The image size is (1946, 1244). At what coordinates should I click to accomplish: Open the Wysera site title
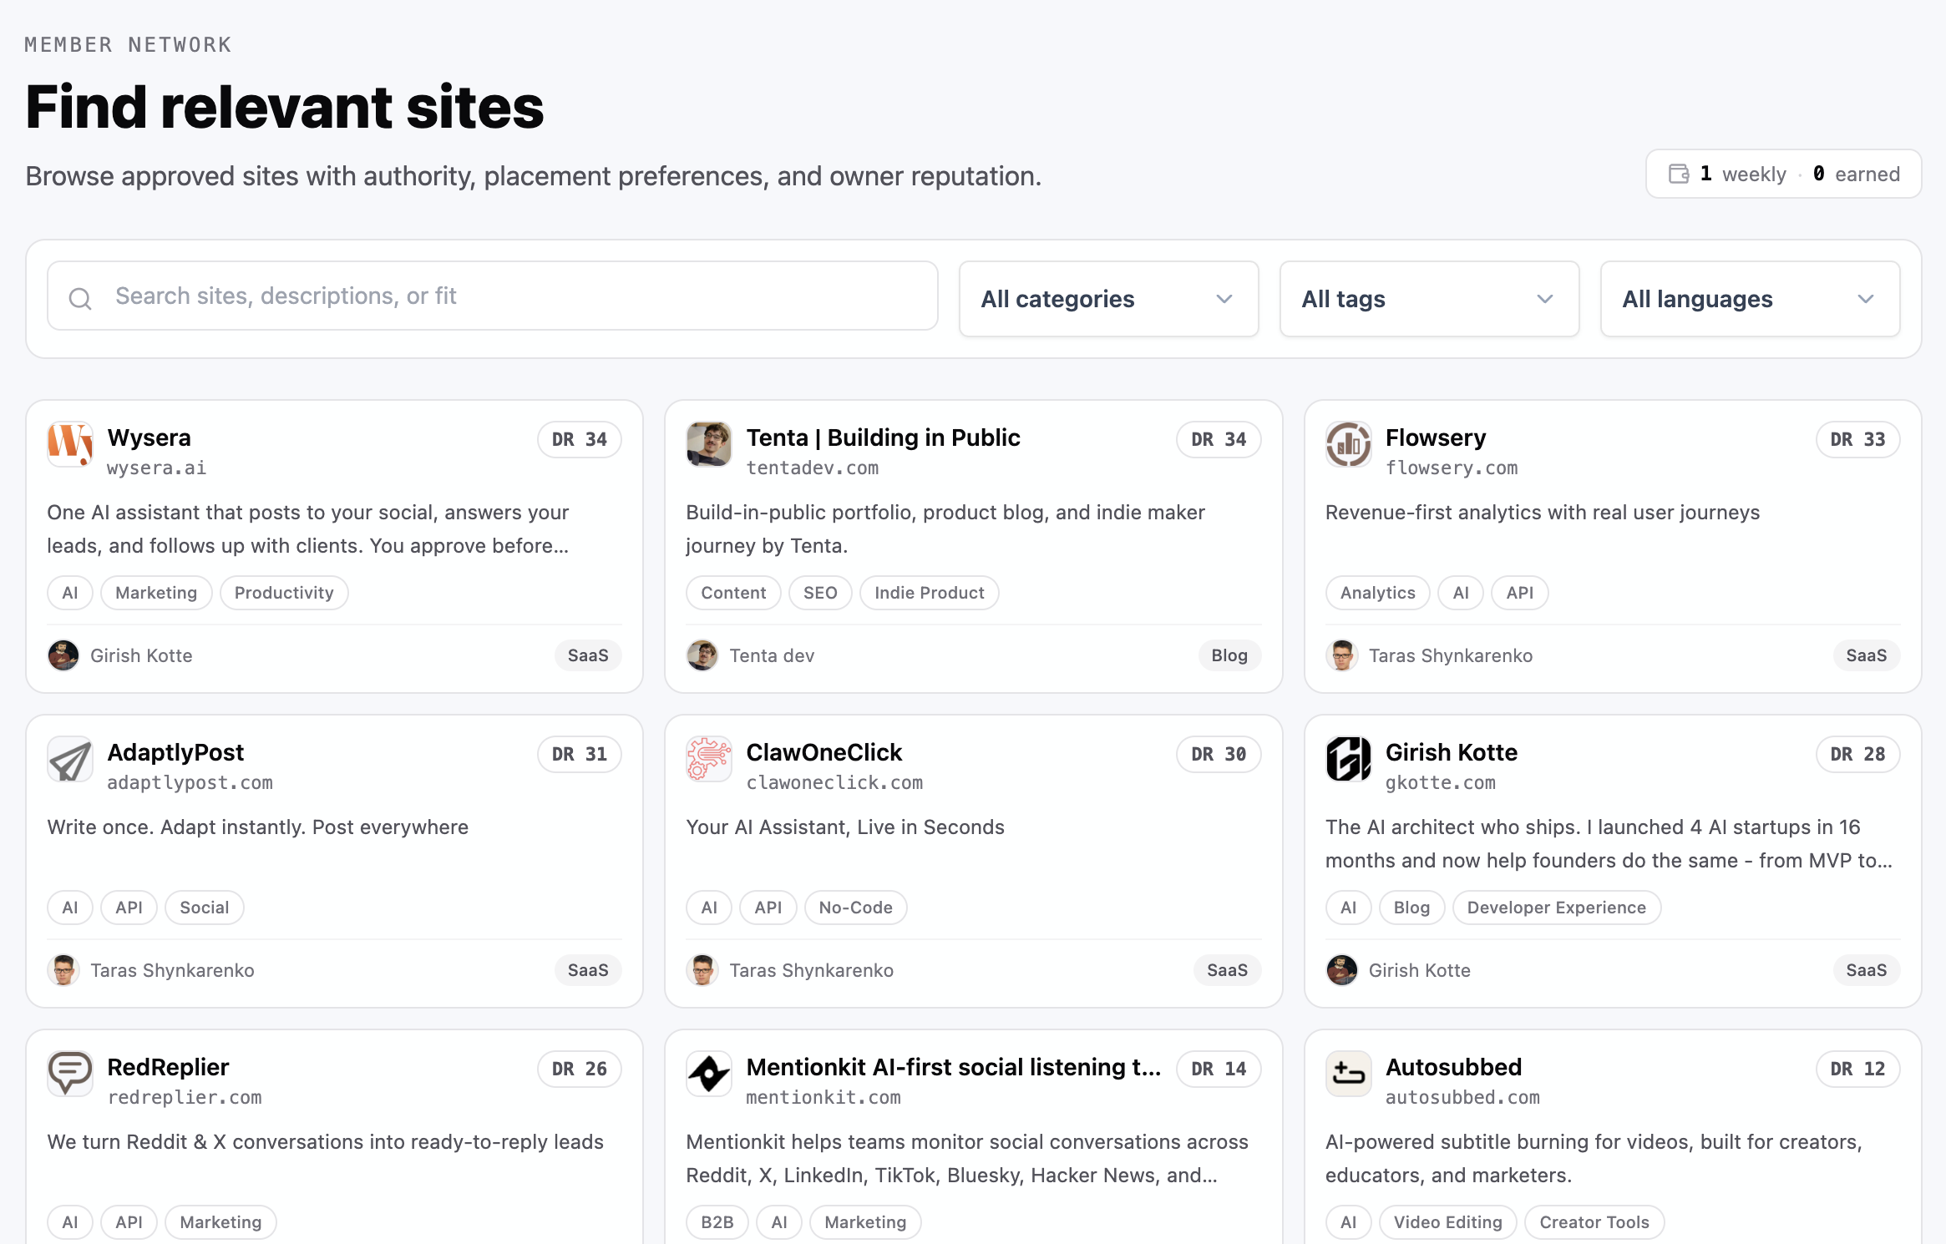149,437
